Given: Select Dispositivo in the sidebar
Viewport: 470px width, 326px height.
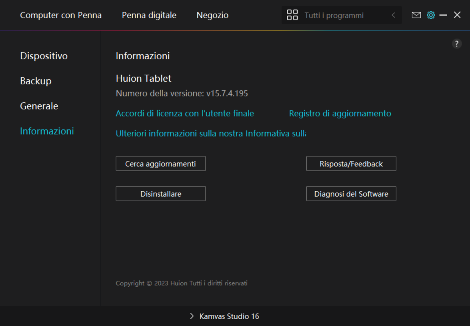Looking at the screenshot, I should pos(44,56).
